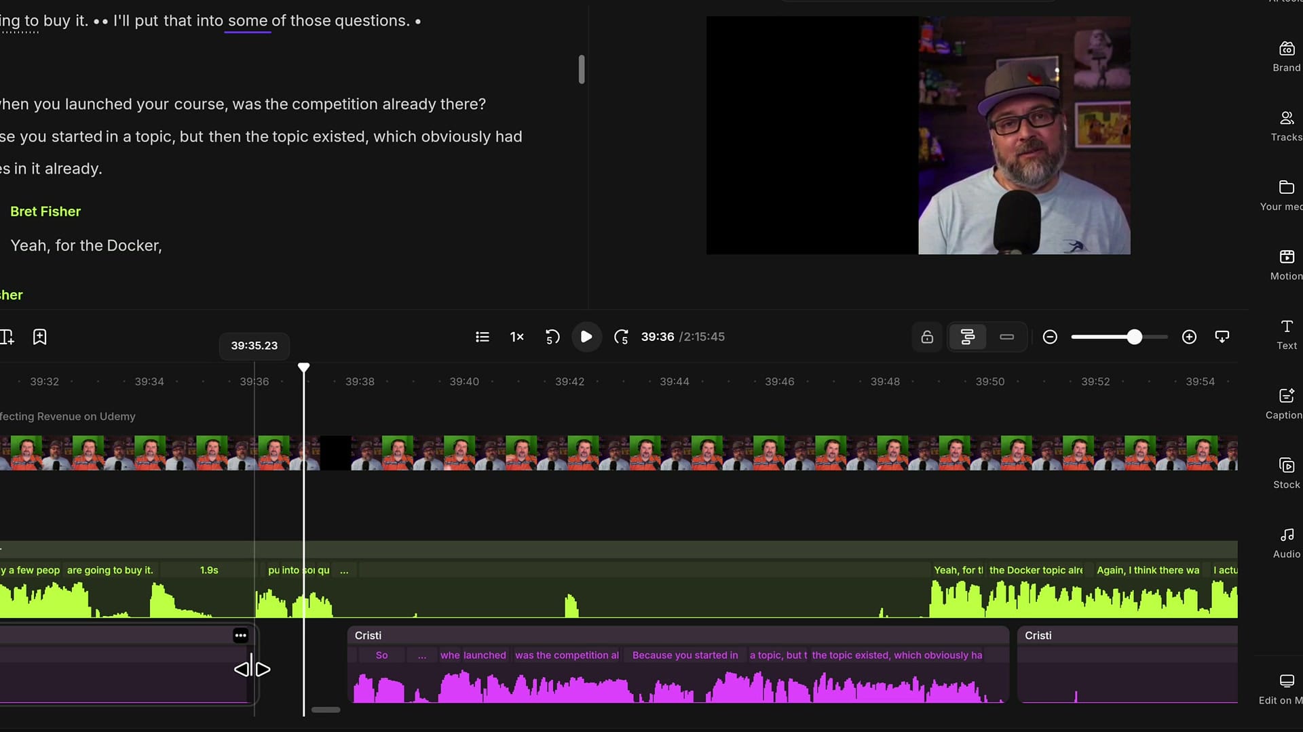Image resolution: width=1303 pixels, height=732 pixels.
Task: Click the video preview frame
Action: point(918,136)
